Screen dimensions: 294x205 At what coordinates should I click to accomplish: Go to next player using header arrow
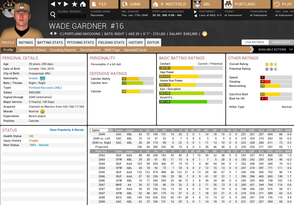tap(56, 34)
